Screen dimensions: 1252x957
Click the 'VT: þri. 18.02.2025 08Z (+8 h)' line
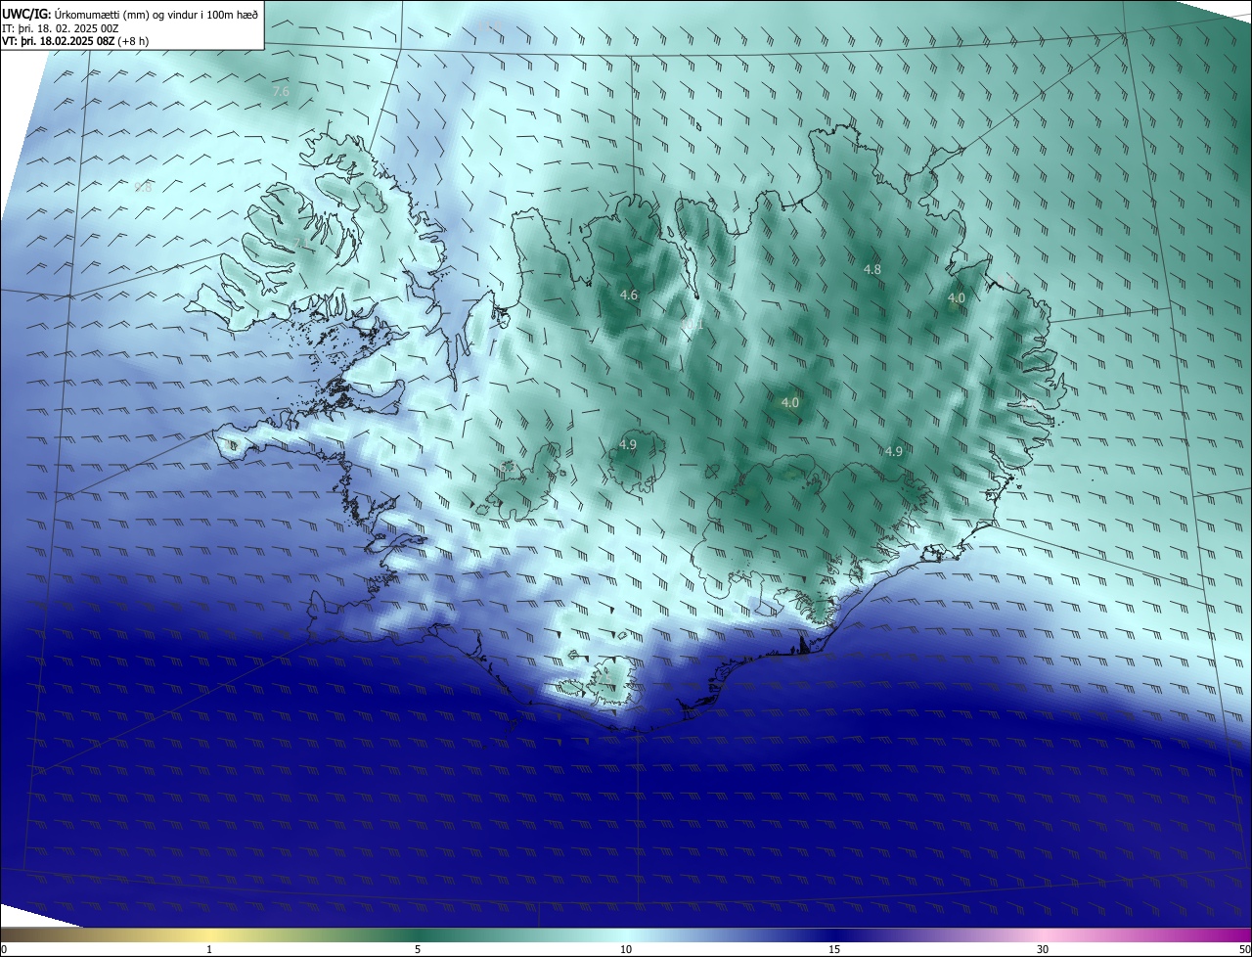[75, 41]
